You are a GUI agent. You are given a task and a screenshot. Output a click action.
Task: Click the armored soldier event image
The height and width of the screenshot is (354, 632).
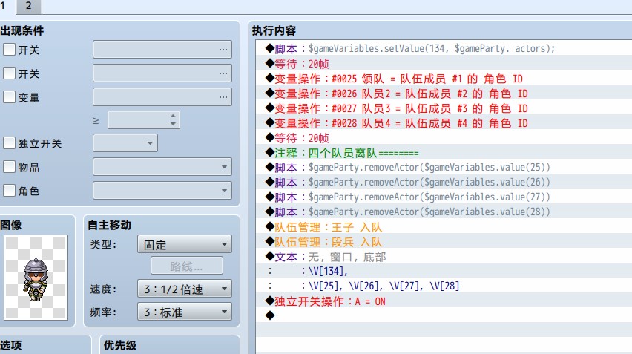36,278
